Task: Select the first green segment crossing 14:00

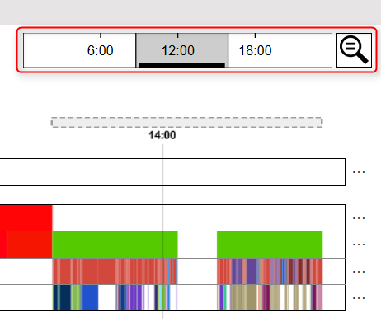Action: (x=115, y=245)
